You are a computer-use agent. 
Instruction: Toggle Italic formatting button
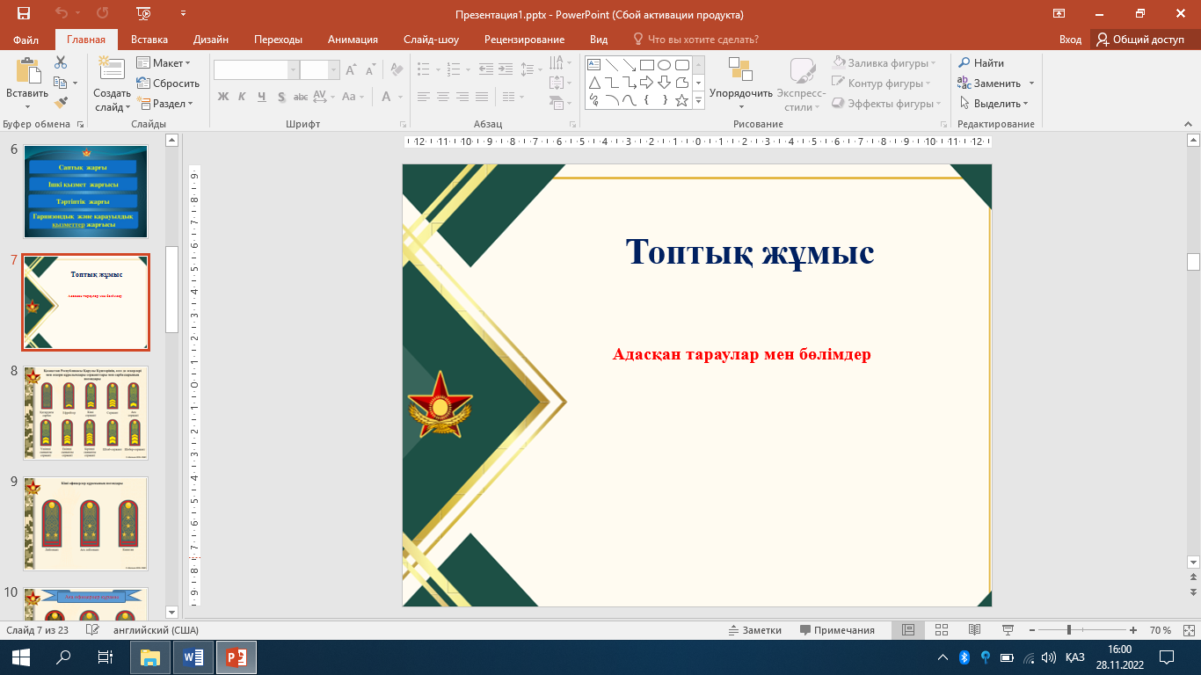[243, 97]
